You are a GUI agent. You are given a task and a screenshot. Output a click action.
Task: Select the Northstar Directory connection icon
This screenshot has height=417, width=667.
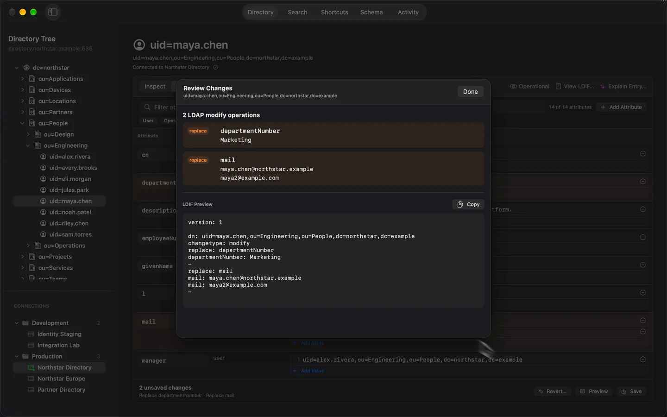pyautogui.click(x=31, y=367)
